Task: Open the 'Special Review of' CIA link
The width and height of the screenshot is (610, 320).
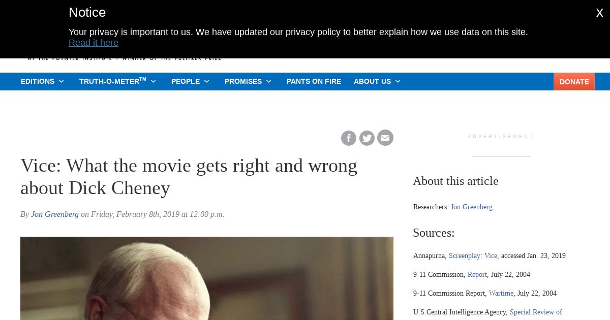Action: coord(536,312)
